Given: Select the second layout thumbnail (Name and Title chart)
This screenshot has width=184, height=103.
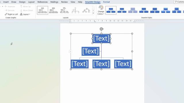Looking at the screenshot, I should coord(53,10).
